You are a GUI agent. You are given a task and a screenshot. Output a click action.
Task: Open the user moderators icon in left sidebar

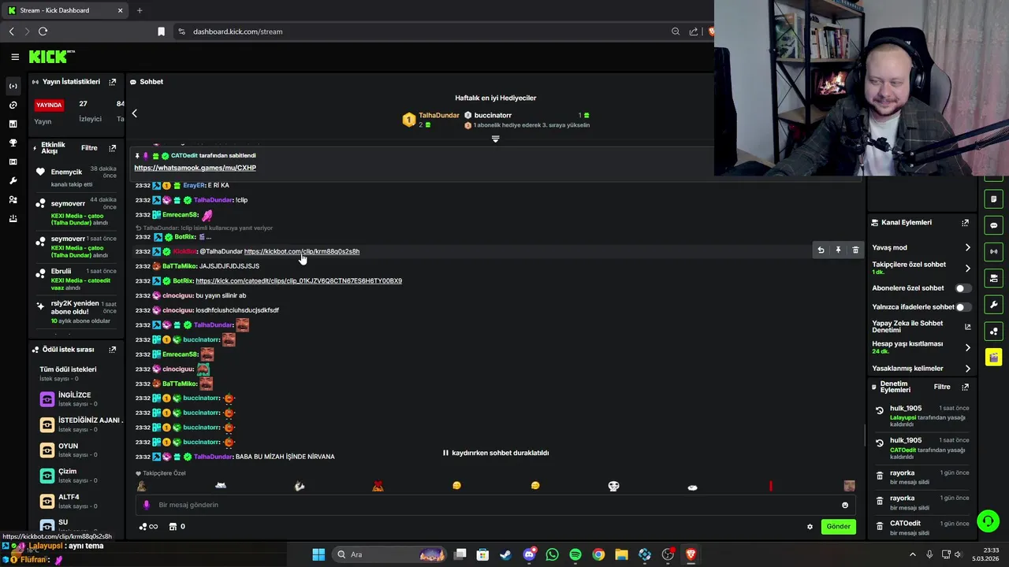(13, 199)
